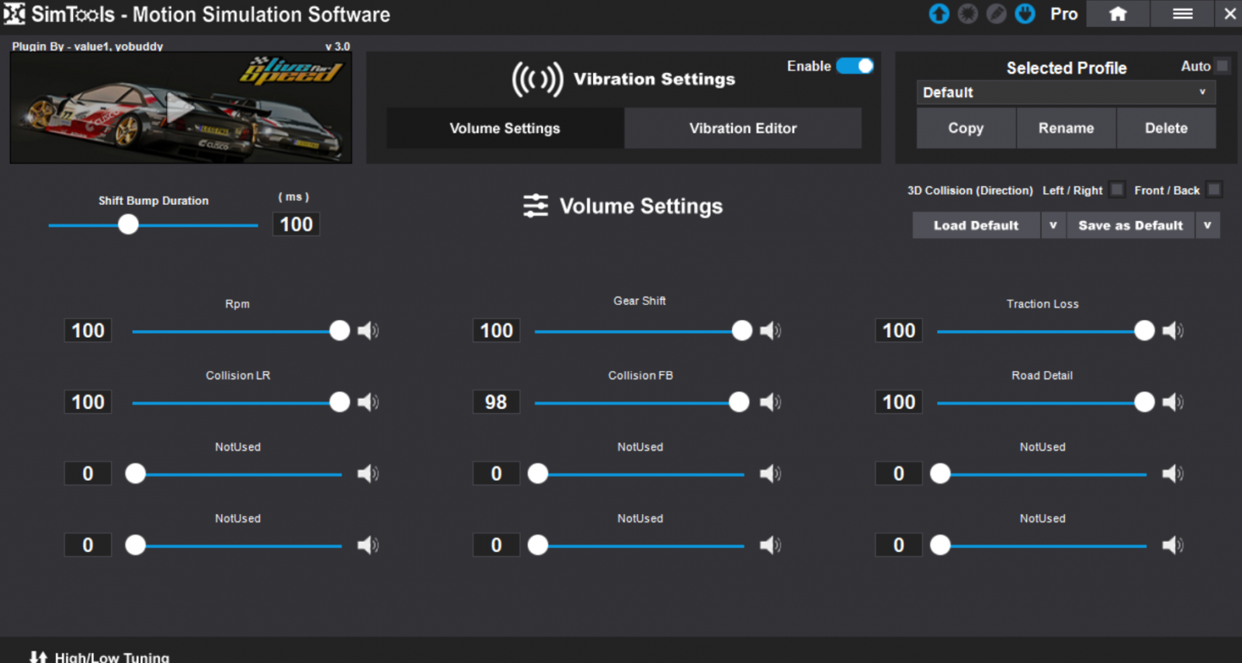Enable Left / Right 3D collision checkbox

(1116, 189)
